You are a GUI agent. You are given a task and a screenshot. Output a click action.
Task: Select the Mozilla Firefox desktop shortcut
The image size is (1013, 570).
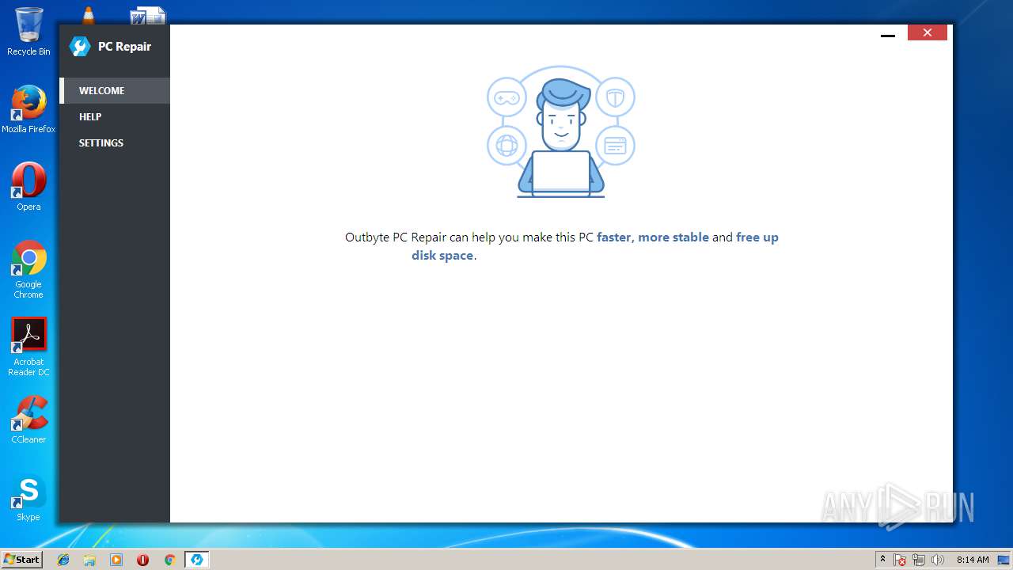(28, 109)
